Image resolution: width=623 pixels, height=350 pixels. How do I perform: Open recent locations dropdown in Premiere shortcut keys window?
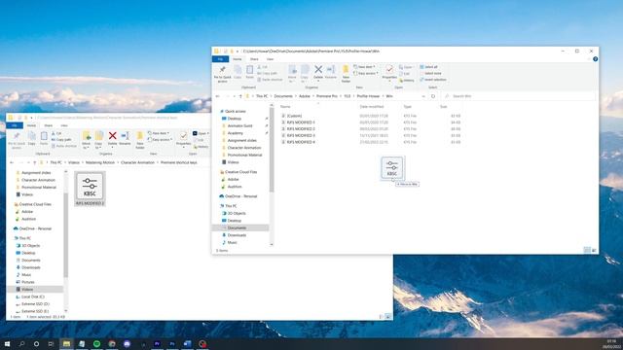[28, 162]
